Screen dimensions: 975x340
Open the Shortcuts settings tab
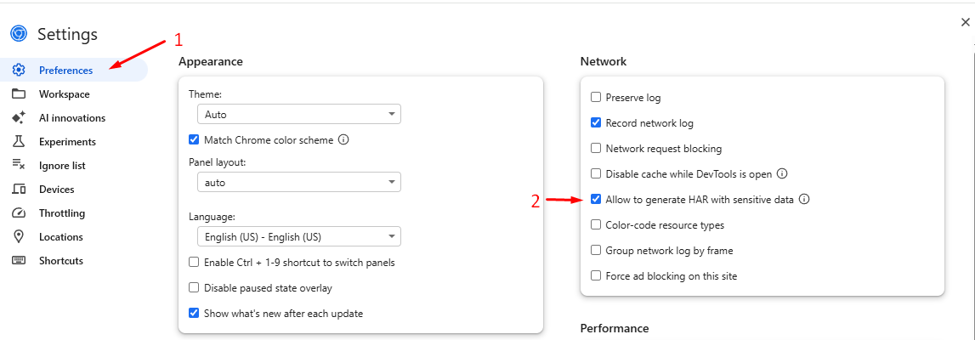click(60, 261)
